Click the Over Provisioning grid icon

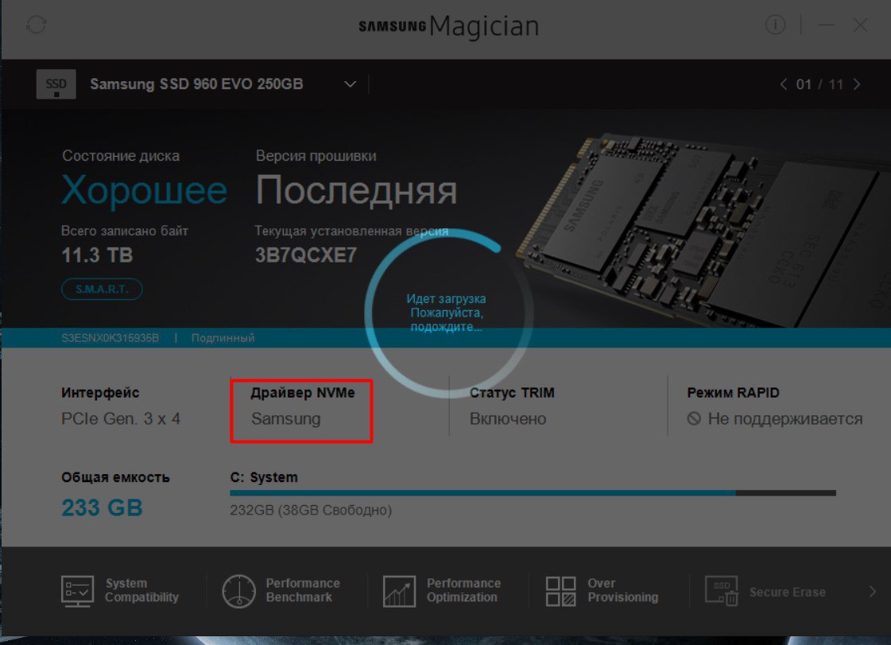click(560, 591)
